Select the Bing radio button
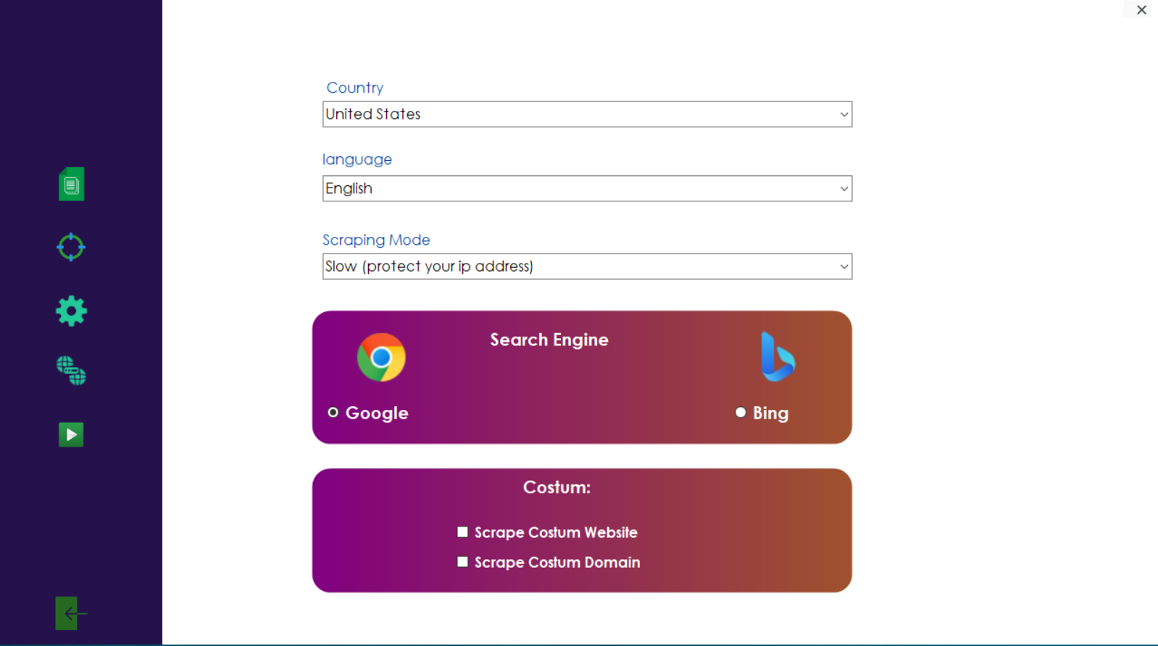 pyautogui.click(x=741, y=412)
